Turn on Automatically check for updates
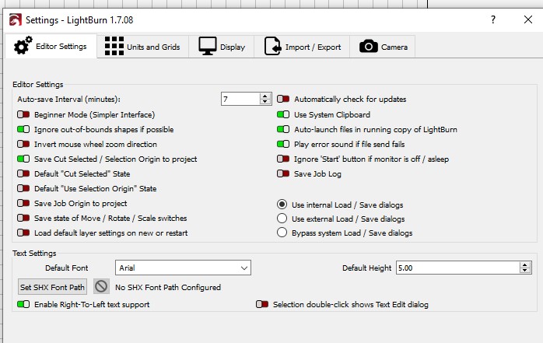This screenshot has height=343, width=543. pos(283,99)
